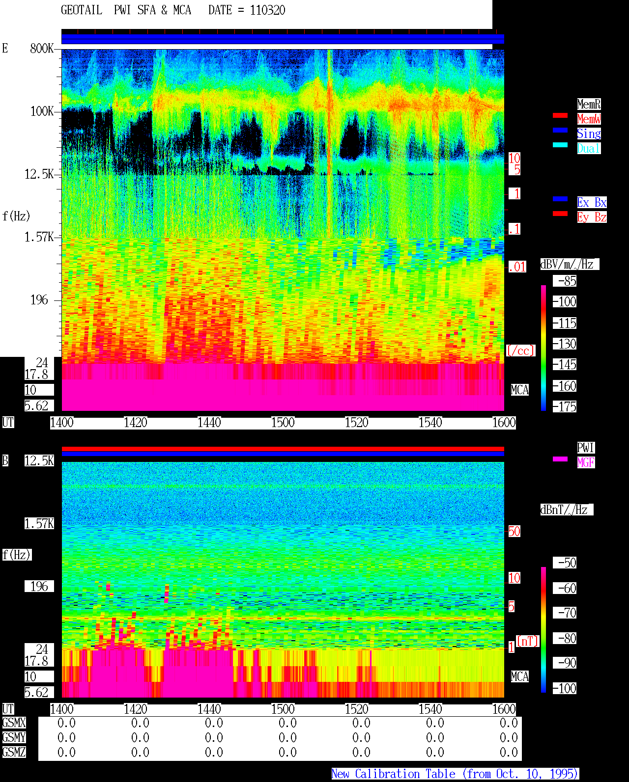Click the 1540 UT tick under B panel
This screenshot has height=782, width=629.
click(x=430, y=709)
